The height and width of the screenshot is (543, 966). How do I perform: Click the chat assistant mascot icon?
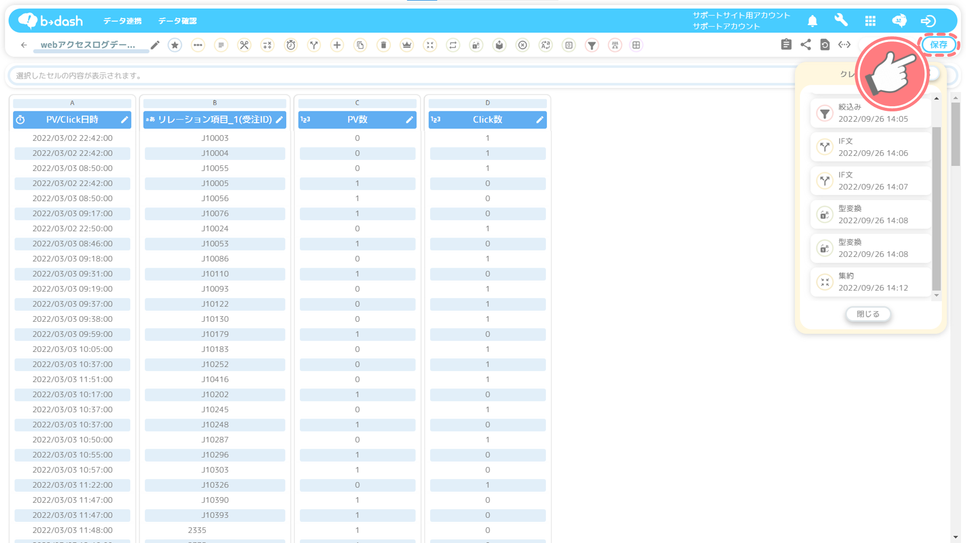click(x=899, y=20)
